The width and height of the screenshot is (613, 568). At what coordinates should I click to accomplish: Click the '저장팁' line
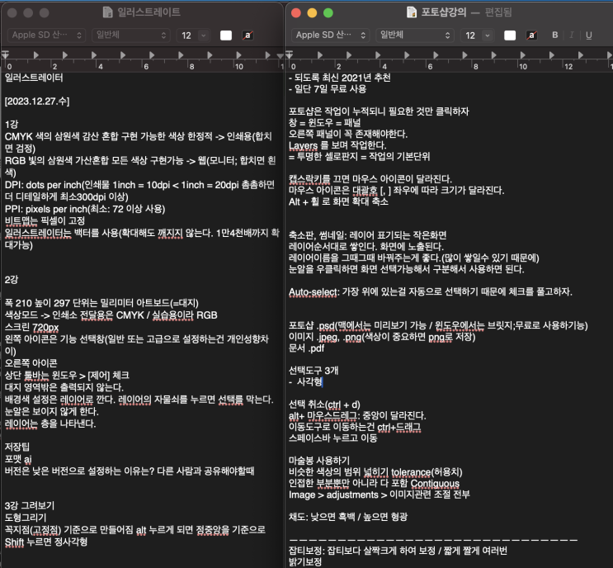point(17,447)
